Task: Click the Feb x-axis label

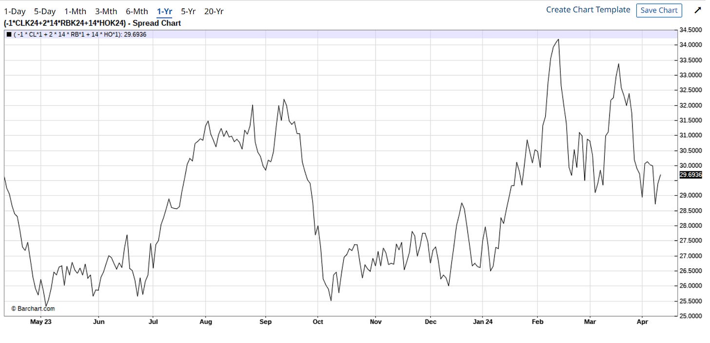Action: tap(537, 322)
